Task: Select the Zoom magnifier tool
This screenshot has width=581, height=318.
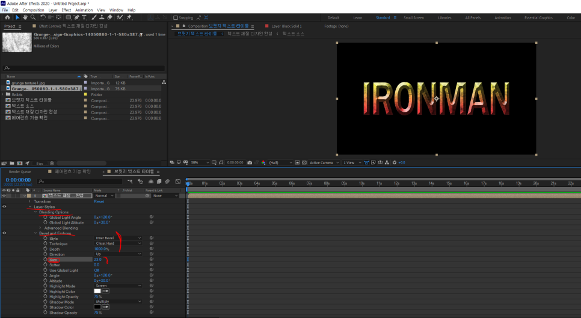Action: [33, 17]
